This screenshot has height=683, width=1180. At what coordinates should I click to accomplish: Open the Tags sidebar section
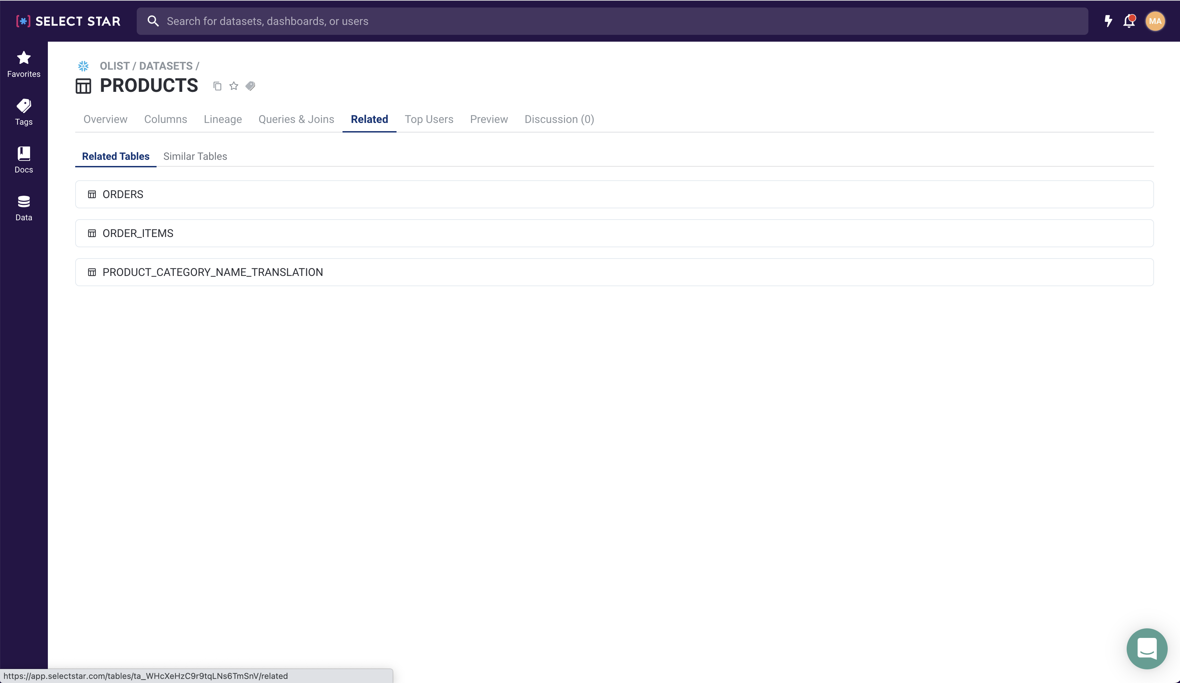tap(23, 112)
